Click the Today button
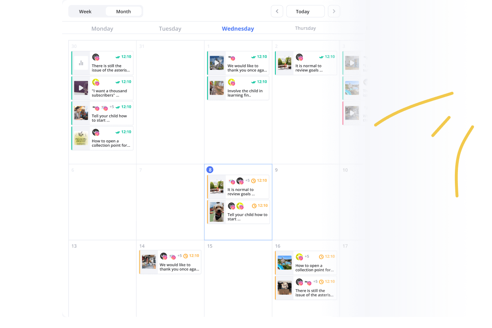 (305, 11)
